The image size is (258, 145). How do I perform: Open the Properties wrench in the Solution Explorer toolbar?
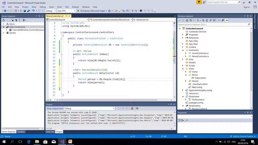(x=223, y=21)
